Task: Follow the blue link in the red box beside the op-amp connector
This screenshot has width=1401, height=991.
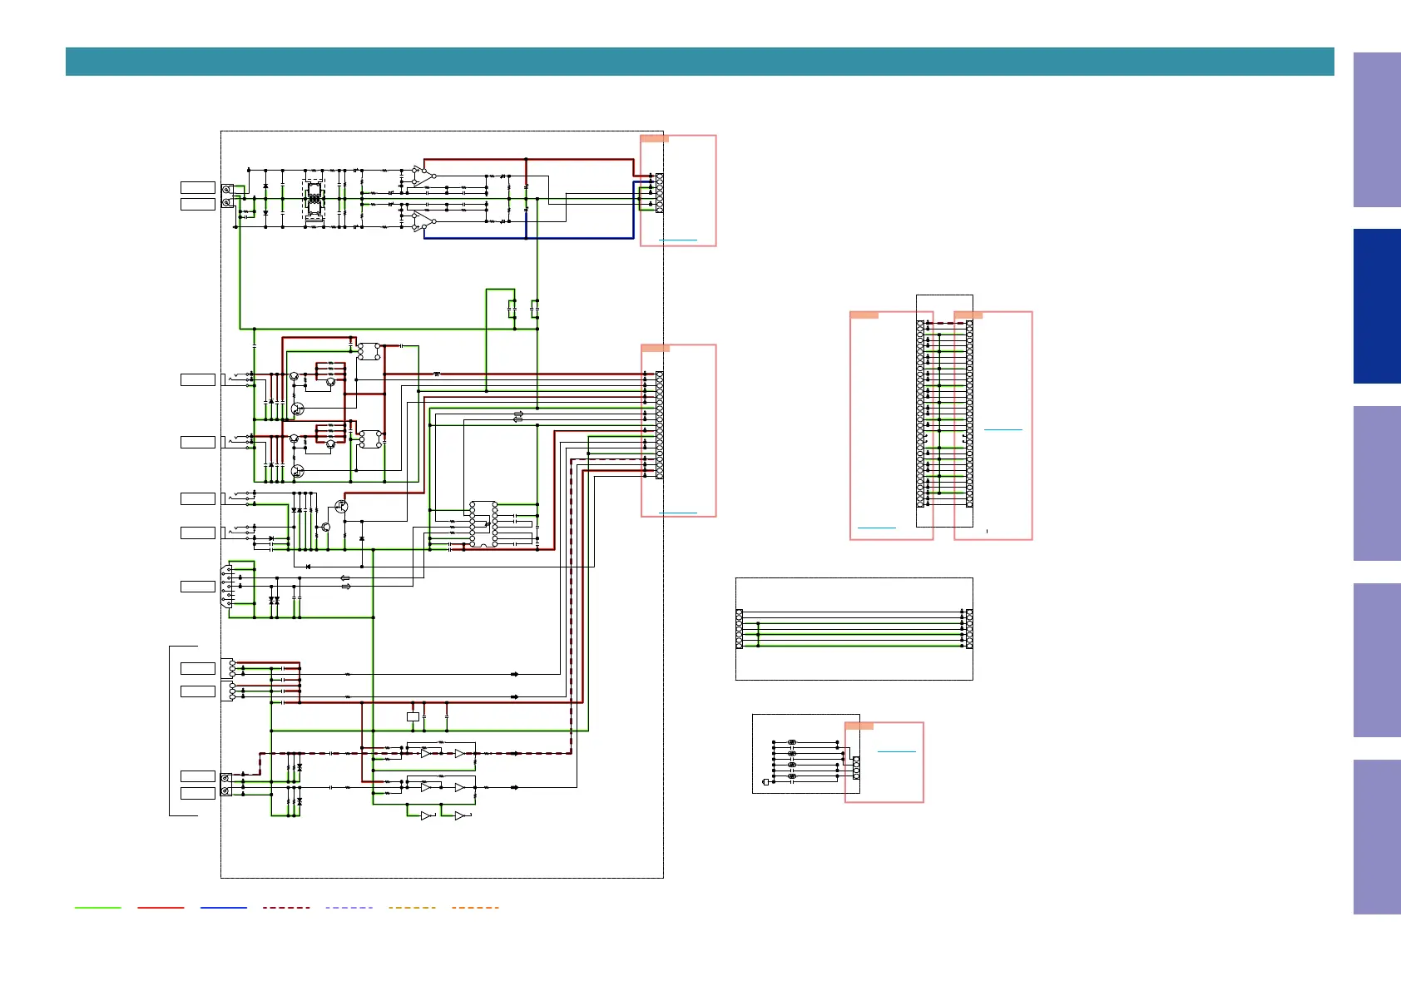Action: click(x=678, y=240)
